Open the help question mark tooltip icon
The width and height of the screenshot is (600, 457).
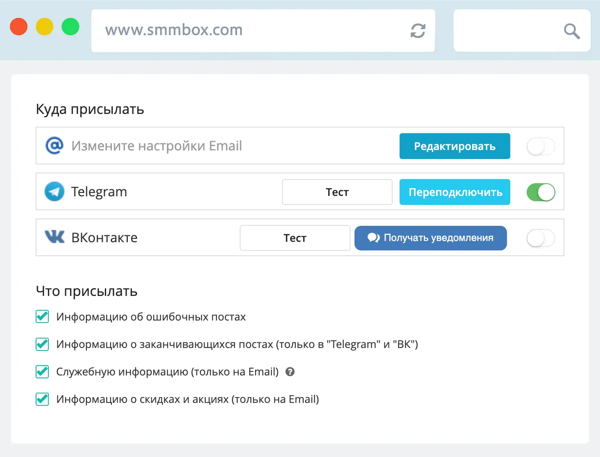(290, 372)
